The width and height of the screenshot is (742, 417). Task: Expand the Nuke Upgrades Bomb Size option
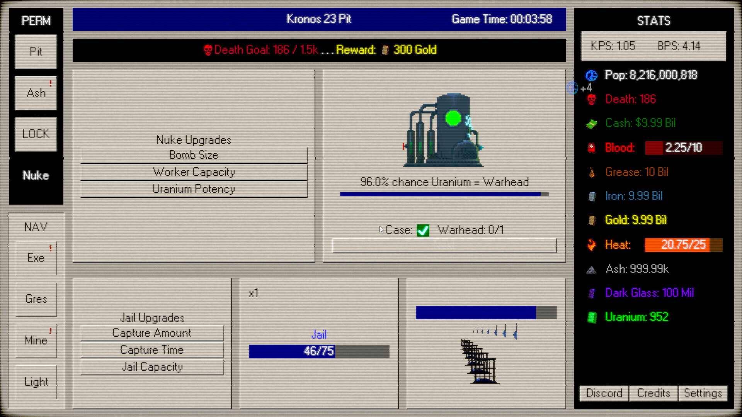[193, 155]
